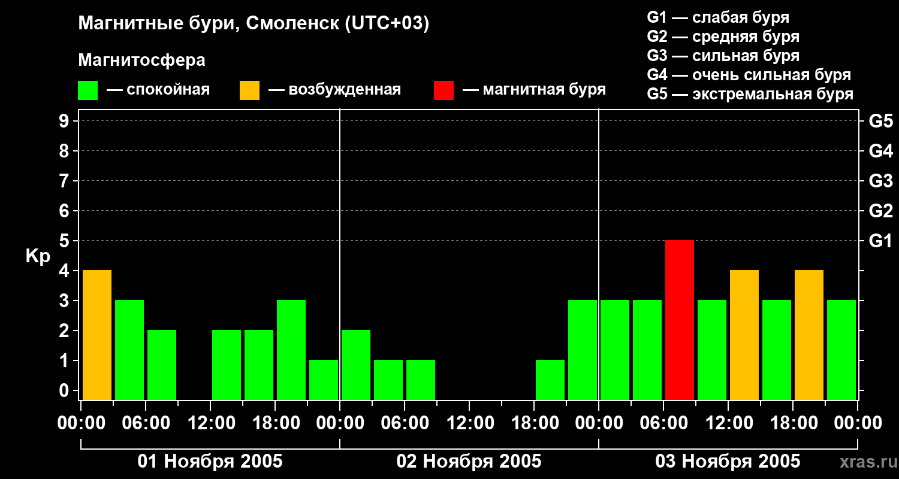Click the G5 level label on right axis

click(x=880, y=121)
